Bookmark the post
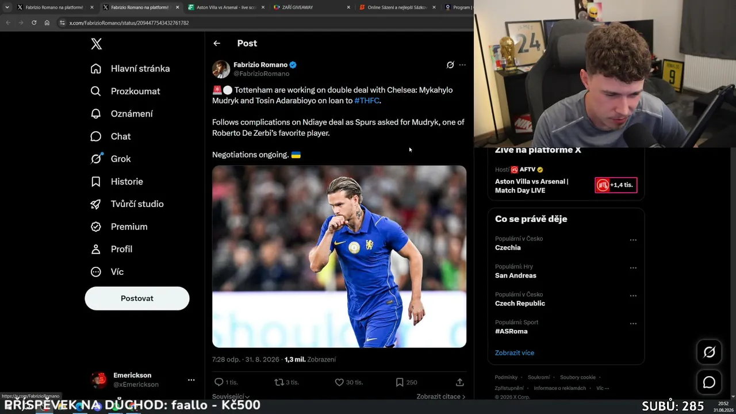Image resolution: width=736 pixels, height=414 pixels. coord(400,382)
